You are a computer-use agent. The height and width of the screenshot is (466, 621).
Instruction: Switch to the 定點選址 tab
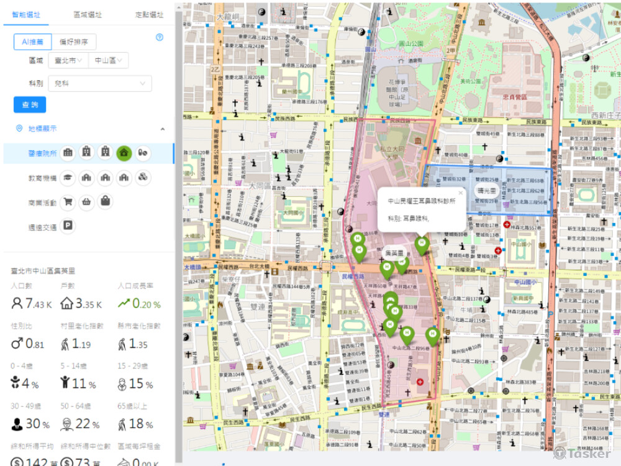149,14
